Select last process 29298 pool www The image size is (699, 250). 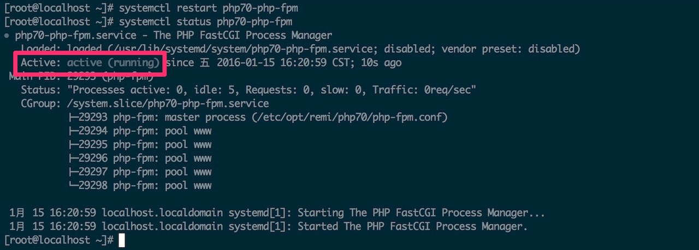[x=140, y=185]
